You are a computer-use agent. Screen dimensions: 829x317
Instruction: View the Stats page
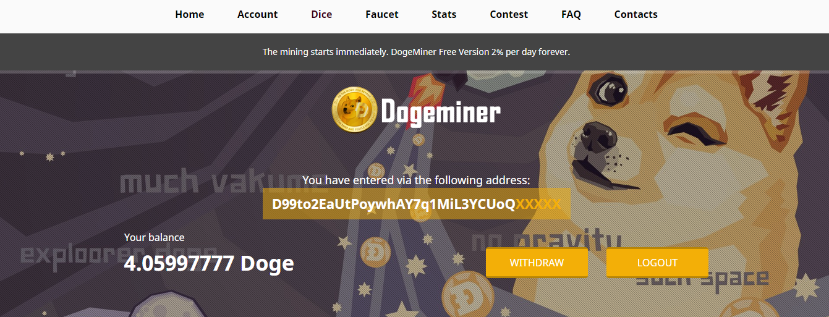[x=444, y=14]
